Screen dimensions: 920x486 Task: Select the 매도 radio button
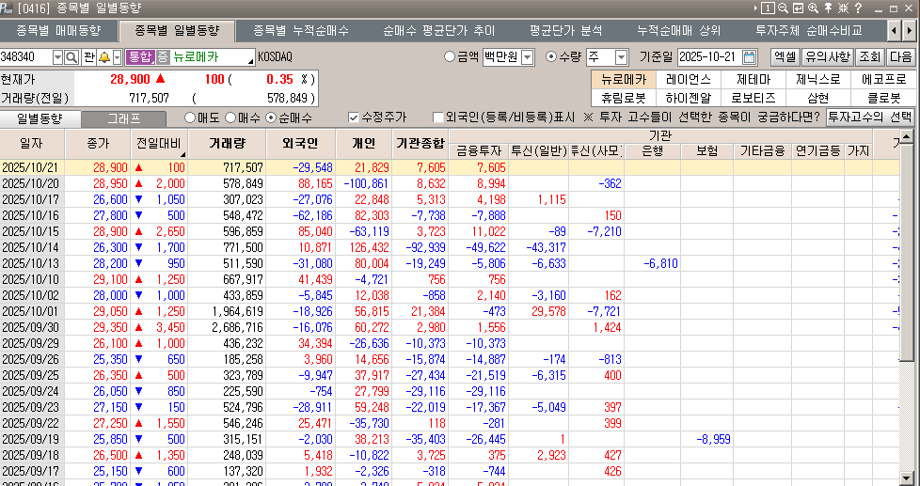(x=190, y=118)
